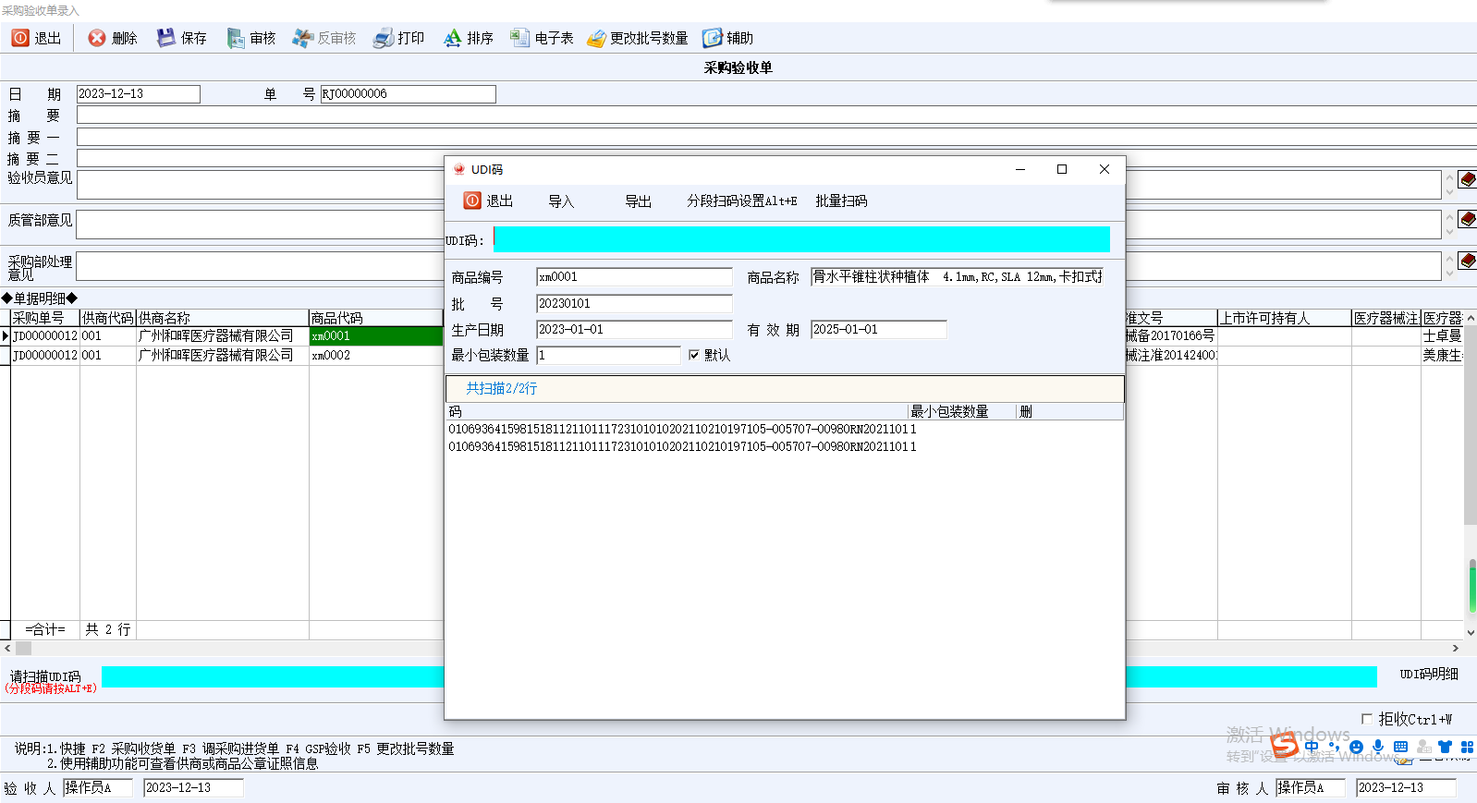Open the 电子表 spreadsheet export icon
Viewport: 1477px width, 803px height.
click(520, 38)
